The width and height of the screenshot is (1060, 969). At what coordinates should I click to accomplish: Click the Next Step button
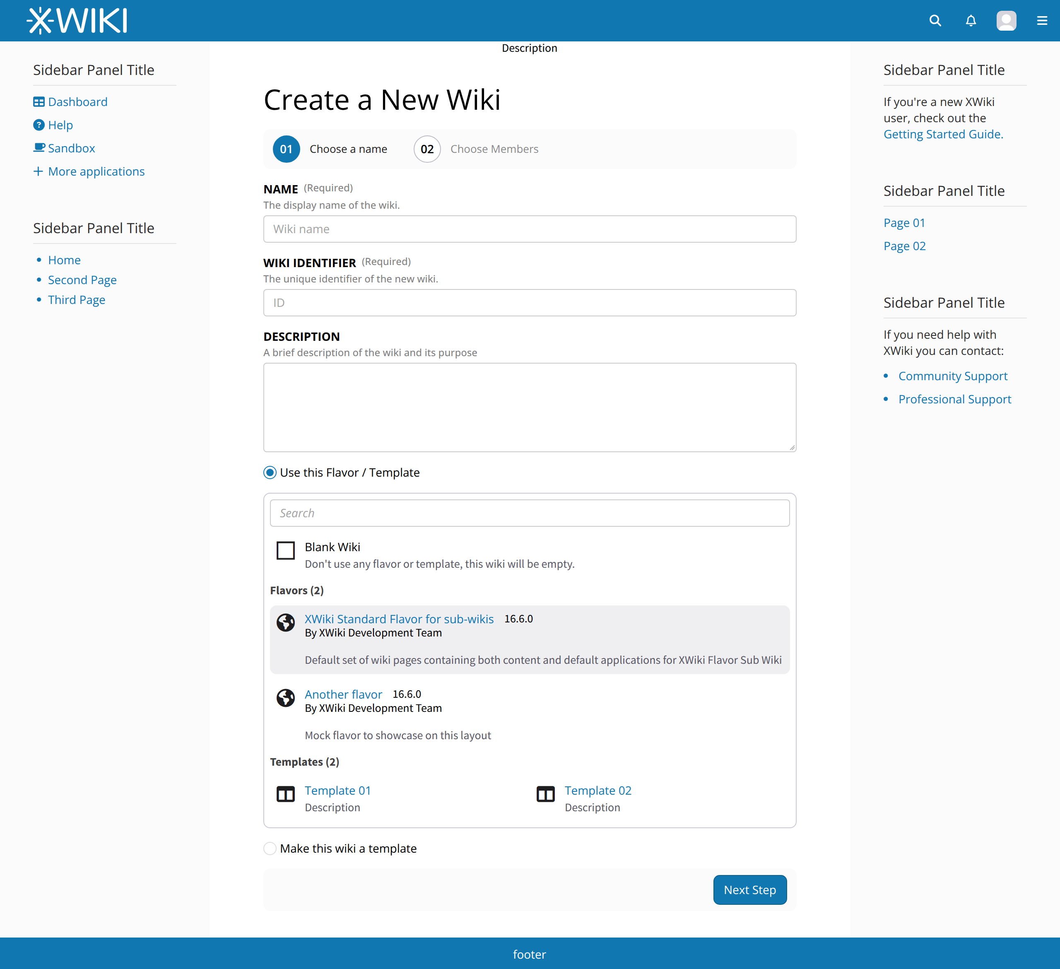[x=750, y=889]
